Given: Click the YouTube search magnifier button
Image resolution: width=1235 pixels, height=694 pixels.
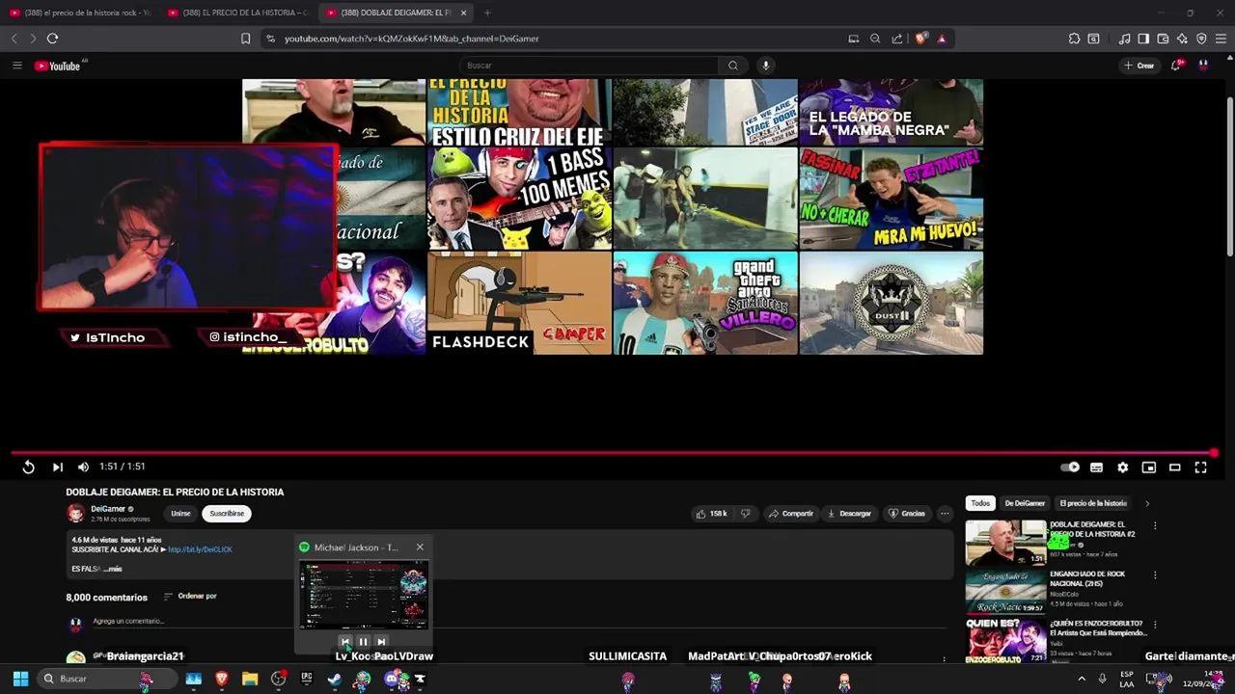Looking at the screenshot, I should click(733, 66).
